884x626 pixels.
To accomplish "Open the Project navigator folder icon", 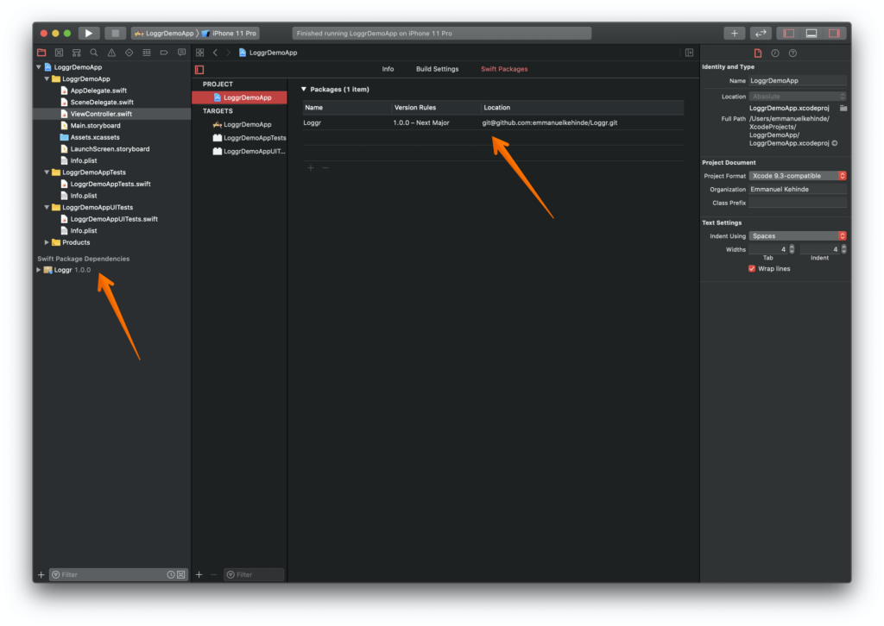I will click(41, 53).
